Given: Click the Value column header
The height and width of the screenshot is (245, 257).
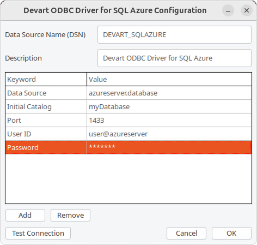Looking at the screenshot, I should (169, 79).
